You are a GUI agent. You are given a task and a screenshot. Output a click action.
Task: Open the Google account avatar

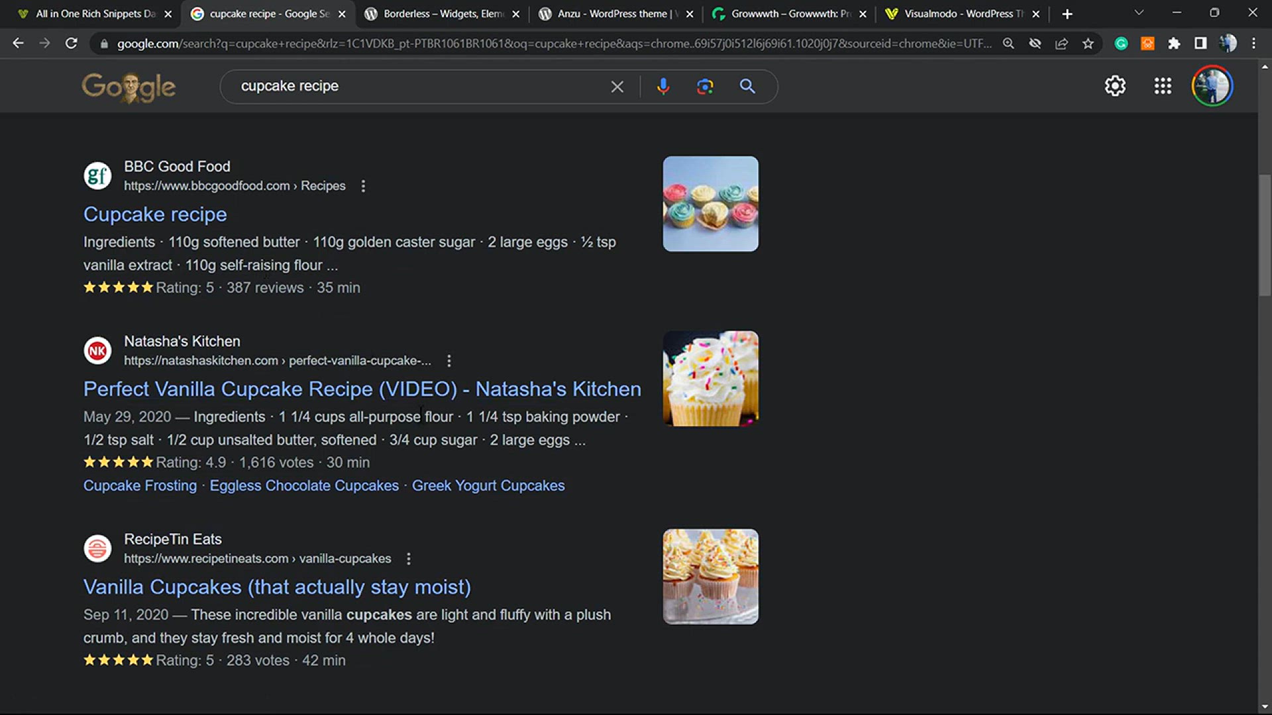pos(1212,86)
